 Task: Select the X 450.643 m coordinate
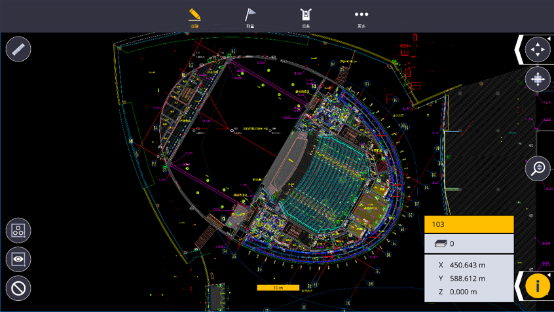click(462, 265)
